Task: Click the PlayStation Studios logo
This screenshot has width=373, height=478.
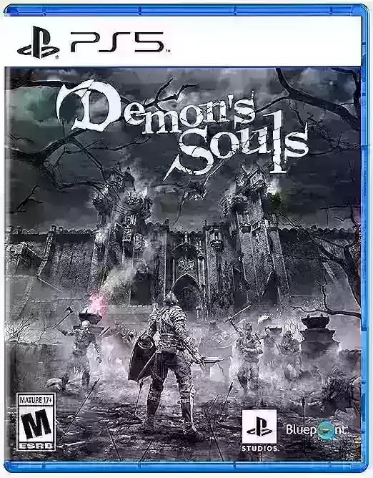Action: (x=259, y=430)
